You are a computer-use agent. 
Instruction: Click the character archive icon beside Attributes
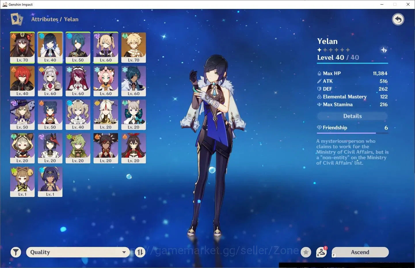[17, 19]
